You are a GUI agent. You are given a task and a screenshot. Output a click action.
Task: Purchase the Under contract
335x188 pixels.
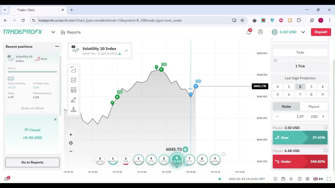click(300, 162)
